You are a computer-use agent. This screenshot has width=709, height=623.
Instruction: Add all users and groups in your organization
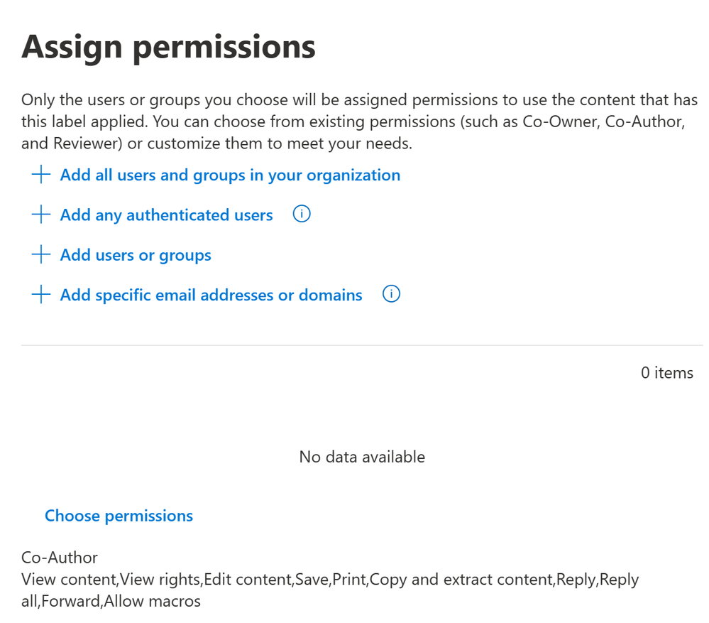pyautogui.click(x=230, y=175)
